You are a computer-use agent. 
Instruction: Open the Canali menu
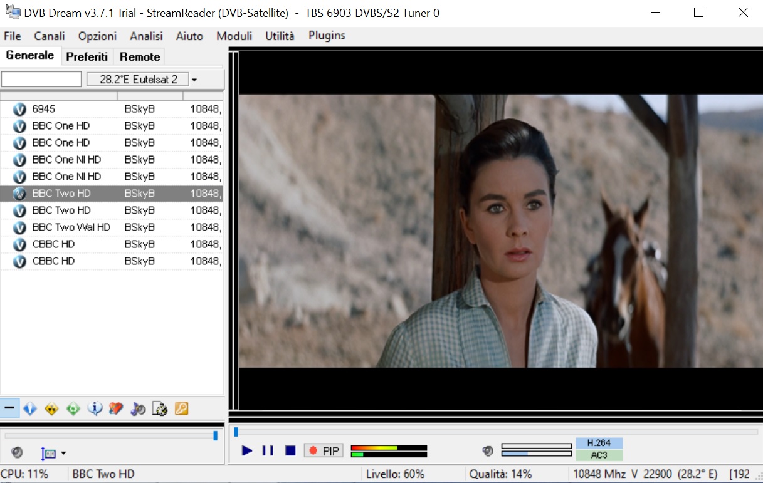click(x=50, y=36)
